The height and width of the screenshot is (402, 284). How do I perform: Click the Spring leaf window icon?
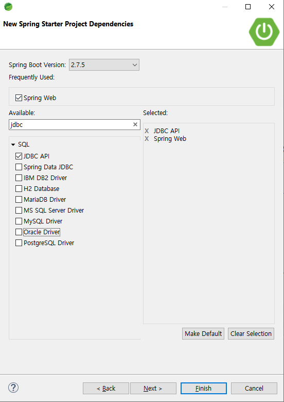click(x=8, y=7)
